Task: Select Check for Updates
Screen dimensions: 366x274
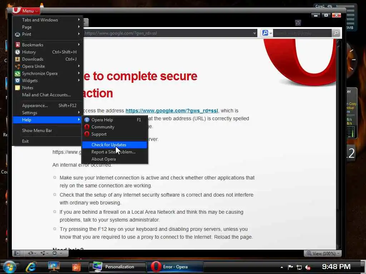Action: (115, 145)
